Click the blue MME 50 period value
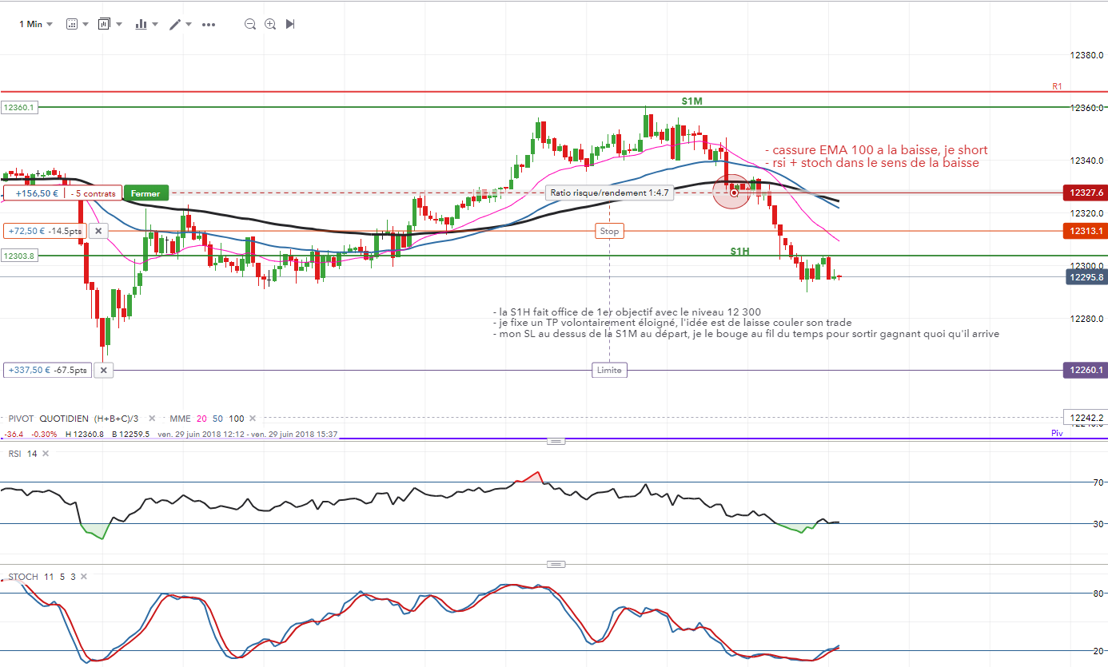The image size is (1108, 667). 217,419
